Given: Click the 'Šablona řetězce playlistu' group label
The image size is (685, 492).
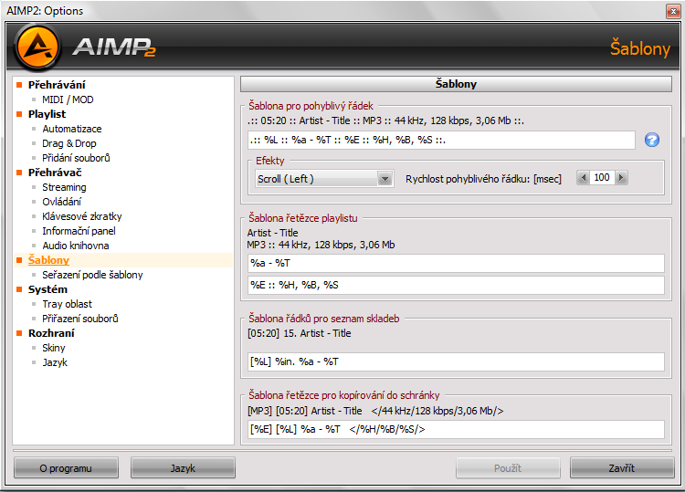Looking at the screenshot, I should (303, 218).
